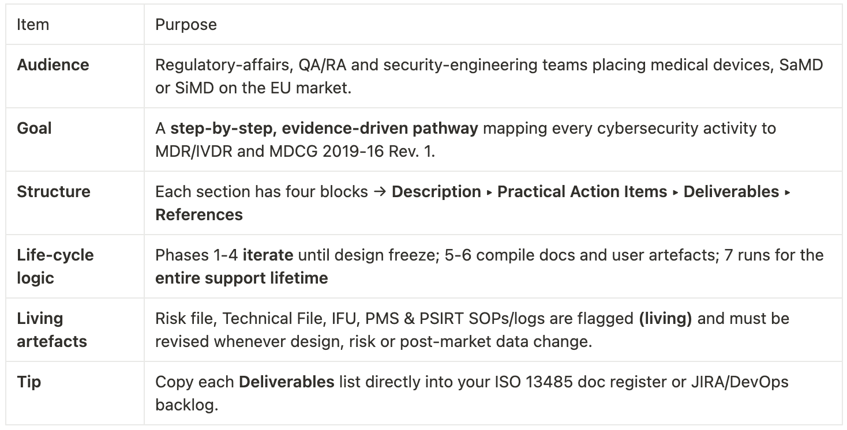This screenshot has width=847, height=430.
Task: Click bold "Deliverables" in the Tip row
Action: (x=287, y=382)
